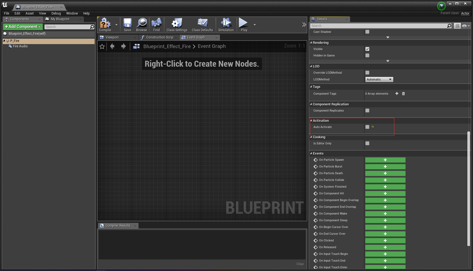Enable Is Editor Only
Viewport: 473px width, 271px height.
tap(367, 143)
